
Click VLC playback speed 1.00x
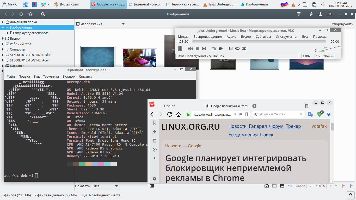coord(306,56)
